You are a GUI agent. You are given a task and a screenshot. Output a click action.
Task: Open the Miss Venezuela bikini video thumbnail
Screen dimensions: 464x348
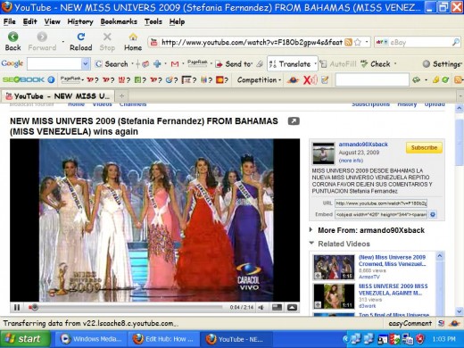pyautogui.click(x=334, y=296)
